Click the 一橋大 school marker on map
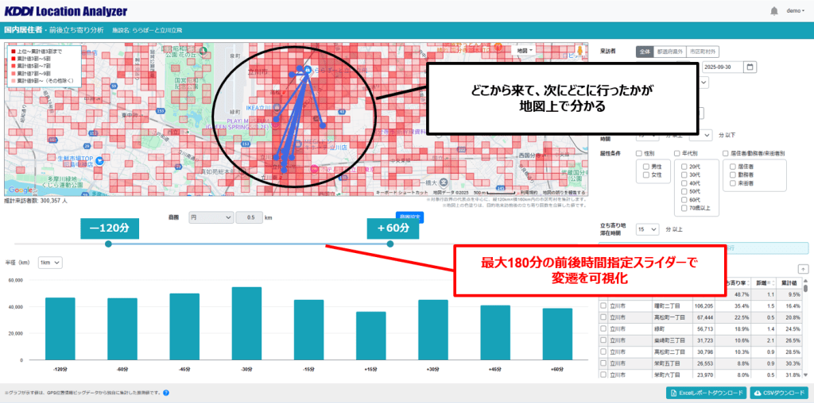Image resolution: width=814 pixels, height=403 pixels. 443,182
